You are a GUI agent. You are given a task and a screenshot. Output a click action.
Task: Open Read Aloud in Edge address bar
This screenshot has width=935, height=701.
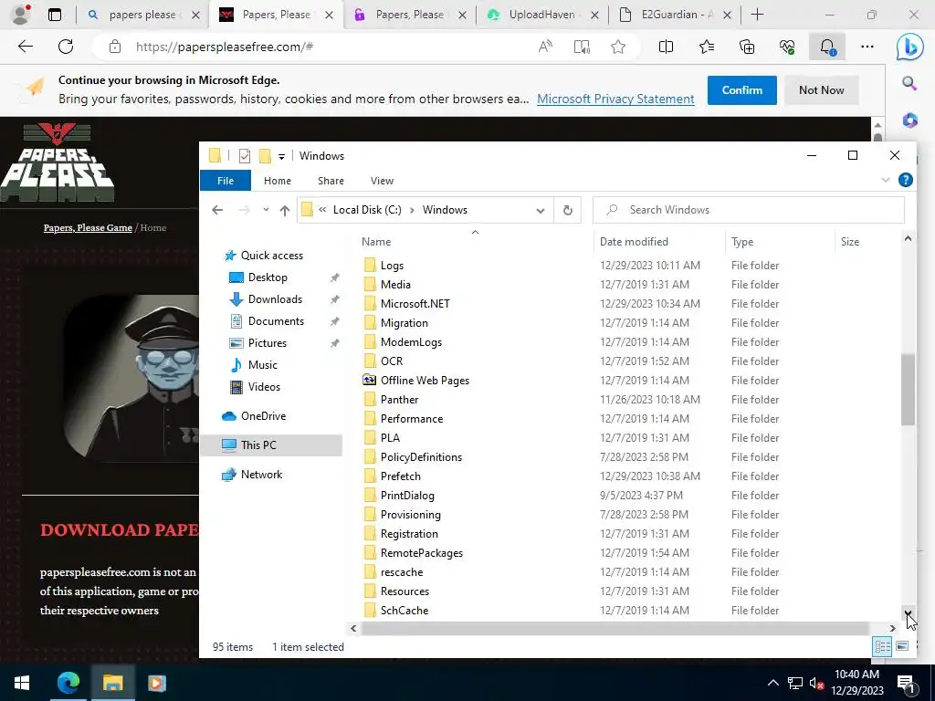click(x=545, y=47)
